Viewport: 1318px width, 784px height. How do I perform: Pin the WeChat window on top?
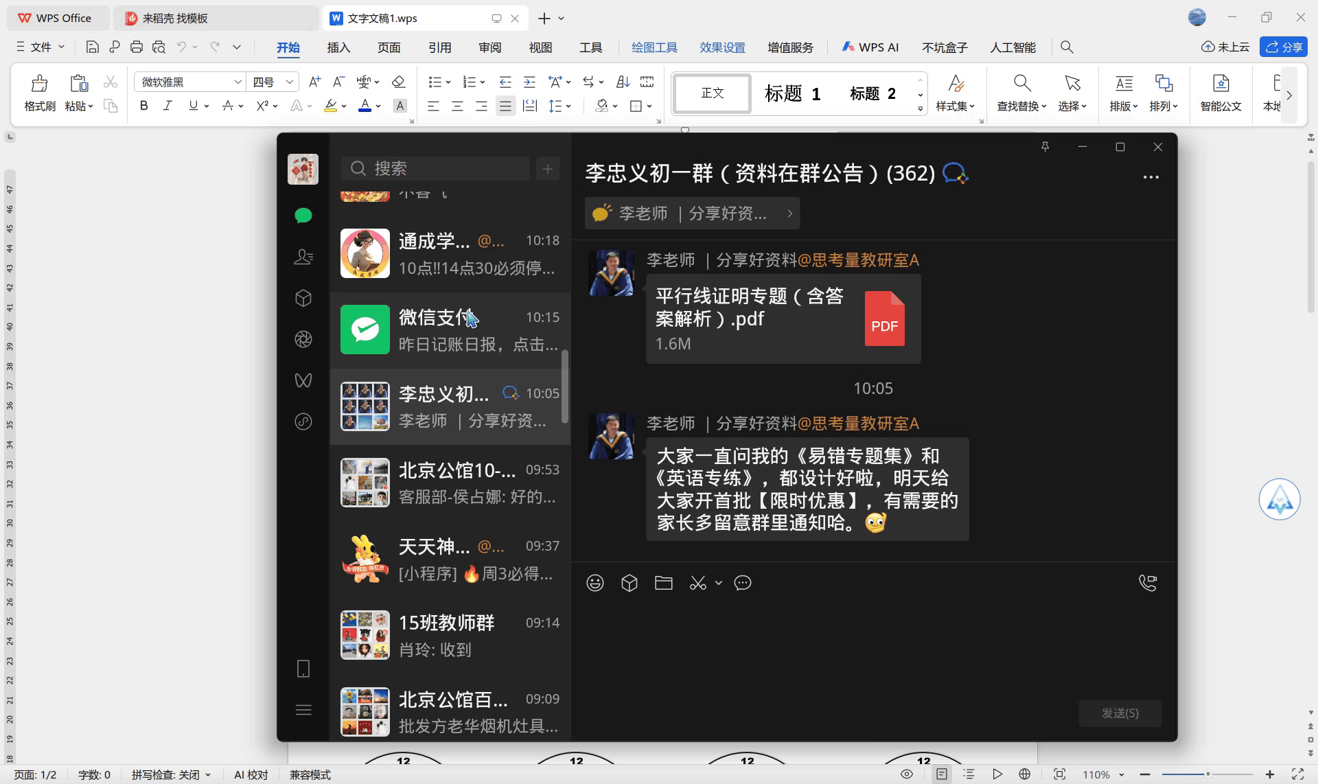1045,147
